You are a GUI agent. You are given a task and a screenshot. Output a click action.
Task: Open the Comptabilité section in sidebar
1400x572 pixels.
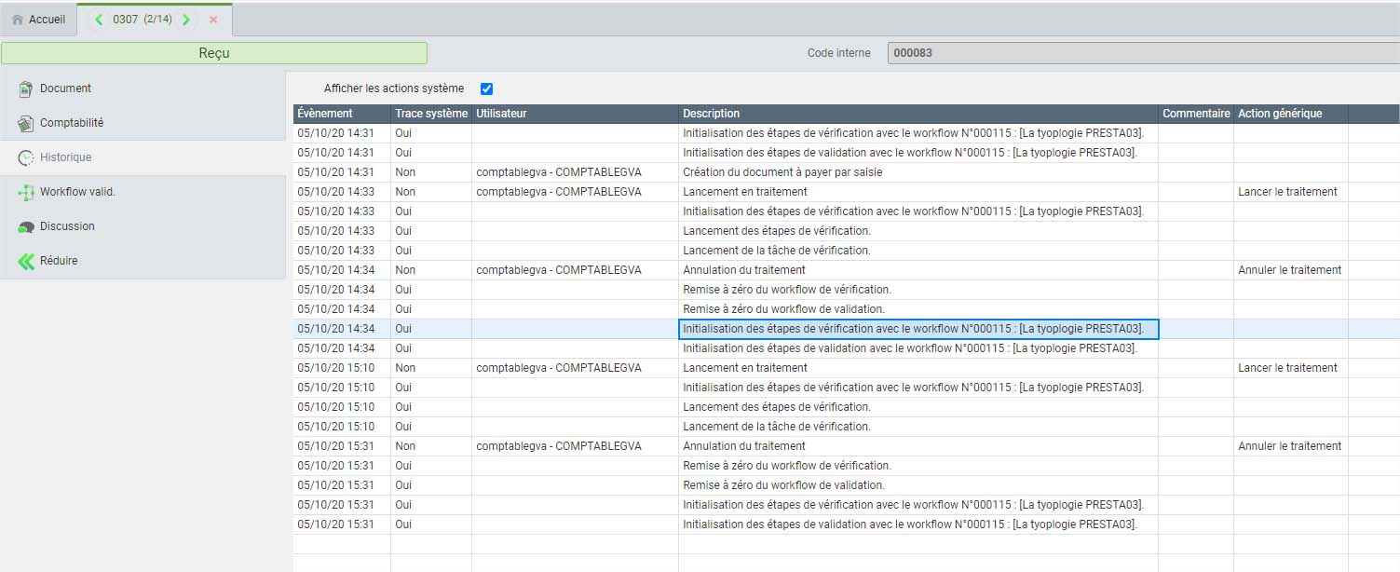pyautogui.click(x=143, y=123)
